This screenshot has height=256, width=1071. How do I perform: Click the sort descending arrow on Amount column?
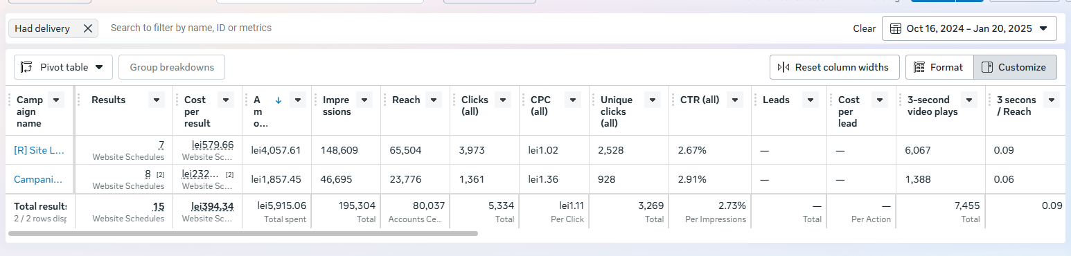(x=278, y=100)
